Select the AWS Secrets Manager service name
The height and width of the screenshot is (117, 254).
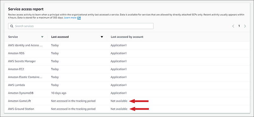22,61
